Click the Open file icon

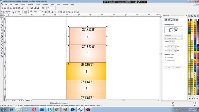coord(5,8)
